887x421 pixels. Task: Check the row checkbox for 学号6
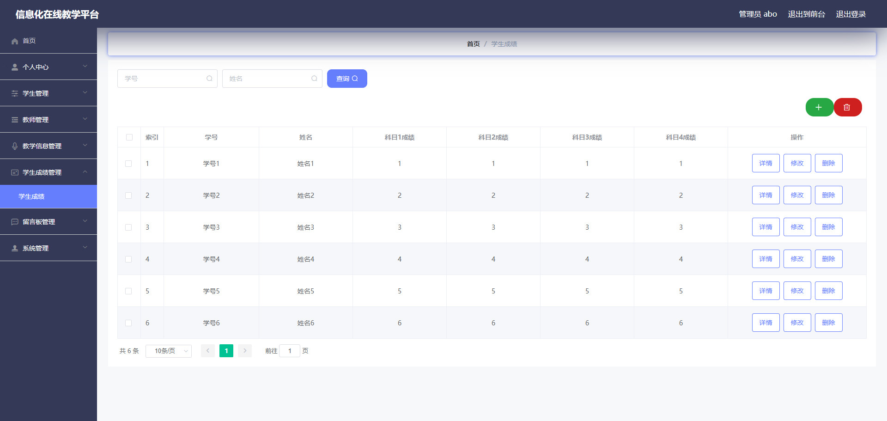128,323
